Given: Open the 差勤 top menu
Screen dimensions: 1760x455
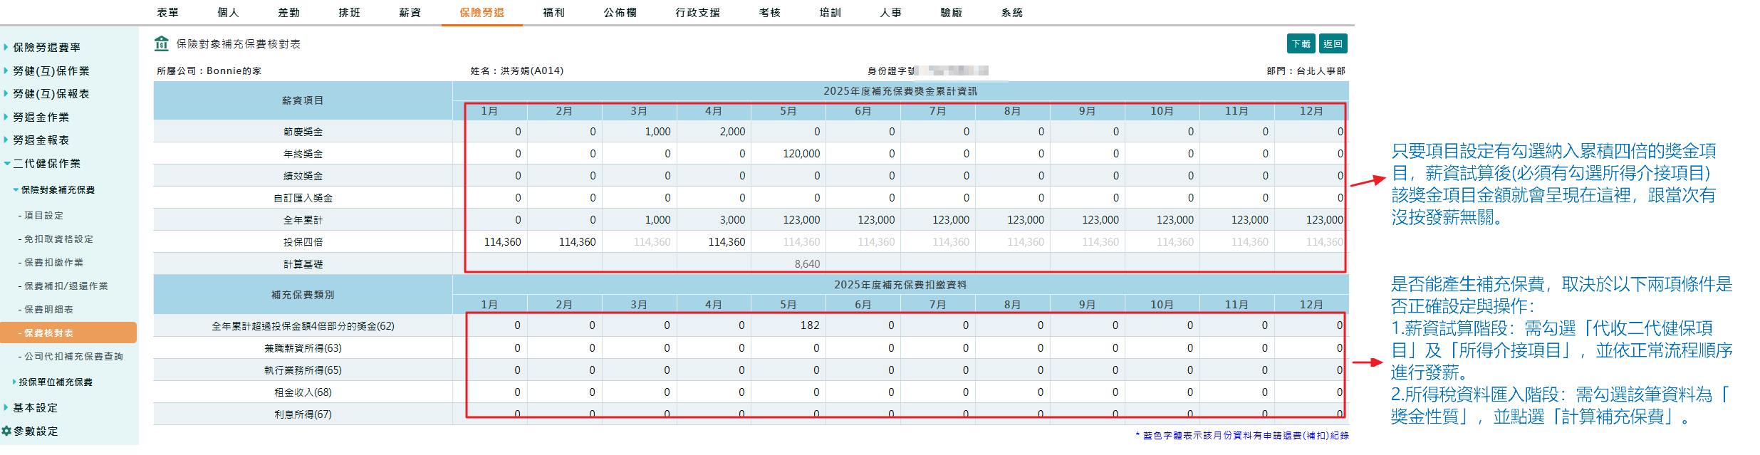Looking at the screenshot, I should point(289,12).
